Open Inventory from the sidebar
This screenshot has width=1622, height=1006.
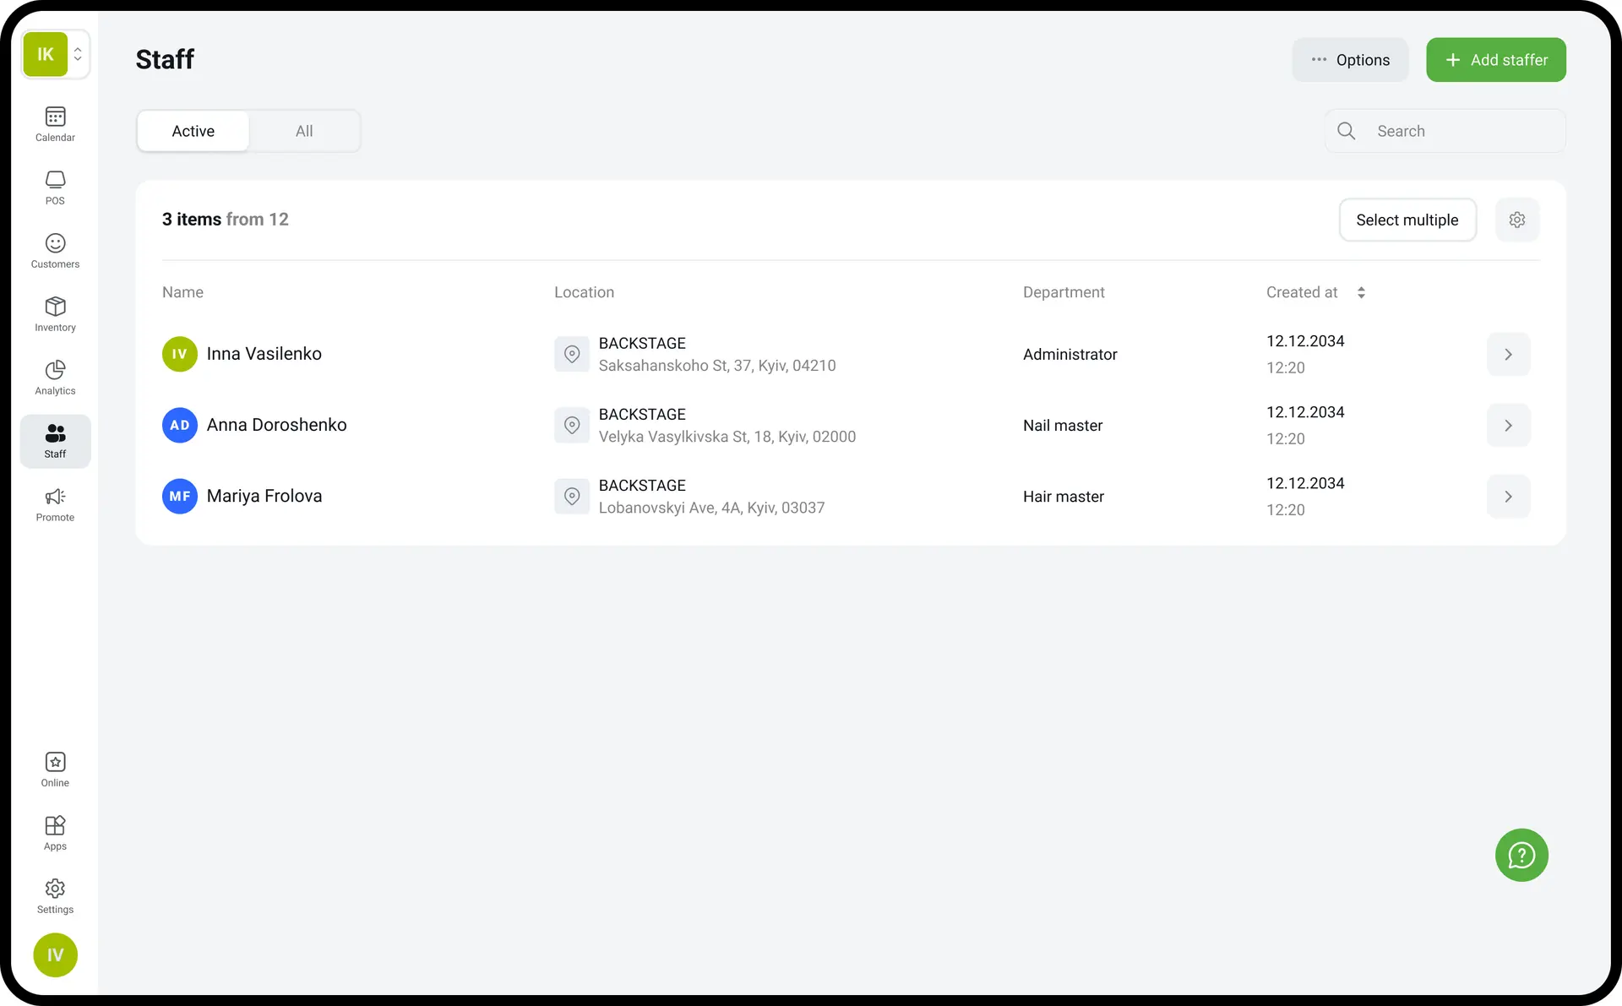55,314
